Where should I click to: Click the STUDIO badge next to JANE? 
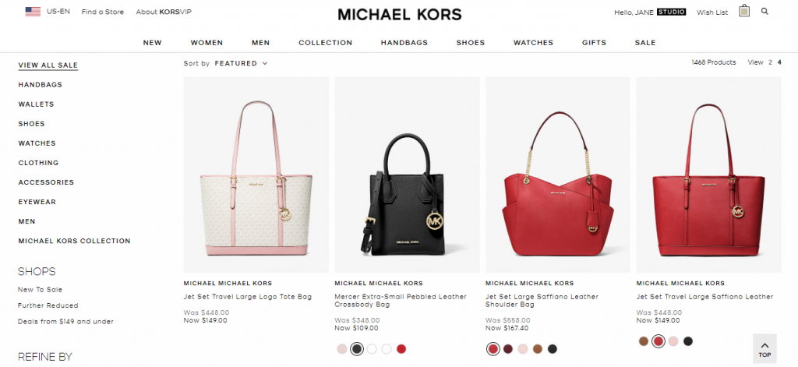pos(671,12)
